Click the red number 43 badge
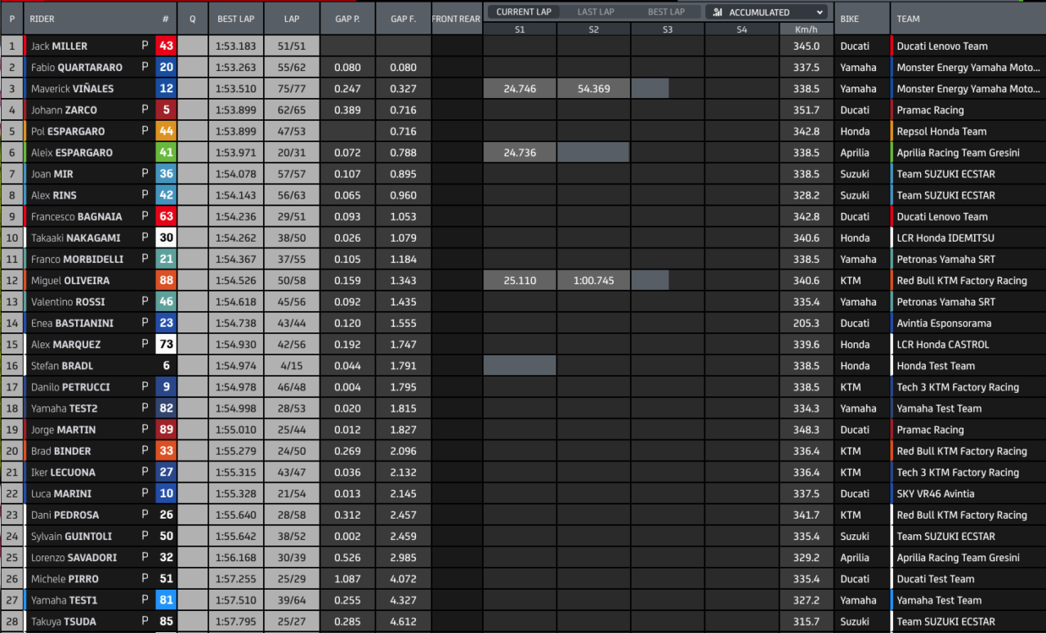This screenshot has width=1046, height=633. (x=166, y=47)
